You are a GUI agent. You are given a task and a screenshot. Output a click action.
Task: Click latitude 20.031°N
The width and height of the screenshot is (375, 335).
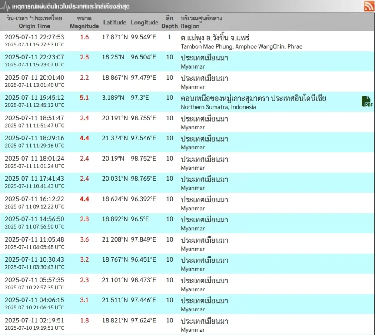pyautogui.click(x=115, y=178)
